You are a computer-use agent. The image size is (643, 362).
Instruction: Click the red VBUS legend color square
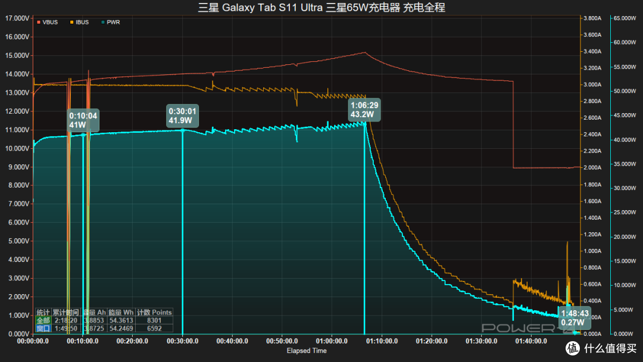click(x=39, y=22)
